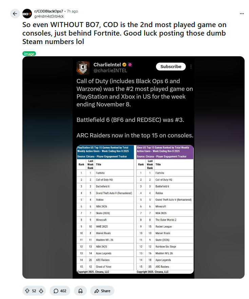Image resolution: width=249 pixels, height=299 pixels.
Task: Open the tweet's vertical dots menu
Action: pyautogui.click(x=191, y=67)
